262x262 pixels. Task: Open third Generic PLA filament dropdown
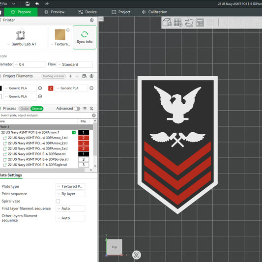20,96
